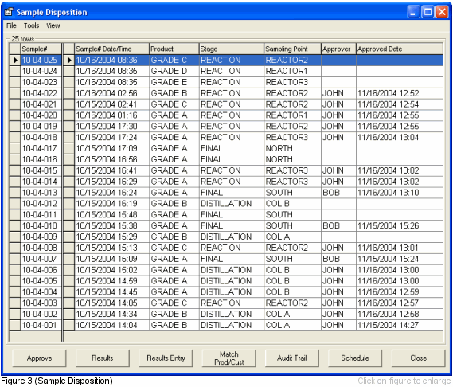Open the Audit Trail
This screenshot has height=387, width=453.
click(x=292, y=358)
